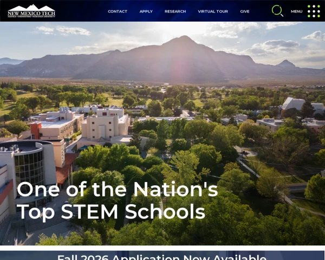Open the Fall 2026 Application Now Available banner

point(162,256)
